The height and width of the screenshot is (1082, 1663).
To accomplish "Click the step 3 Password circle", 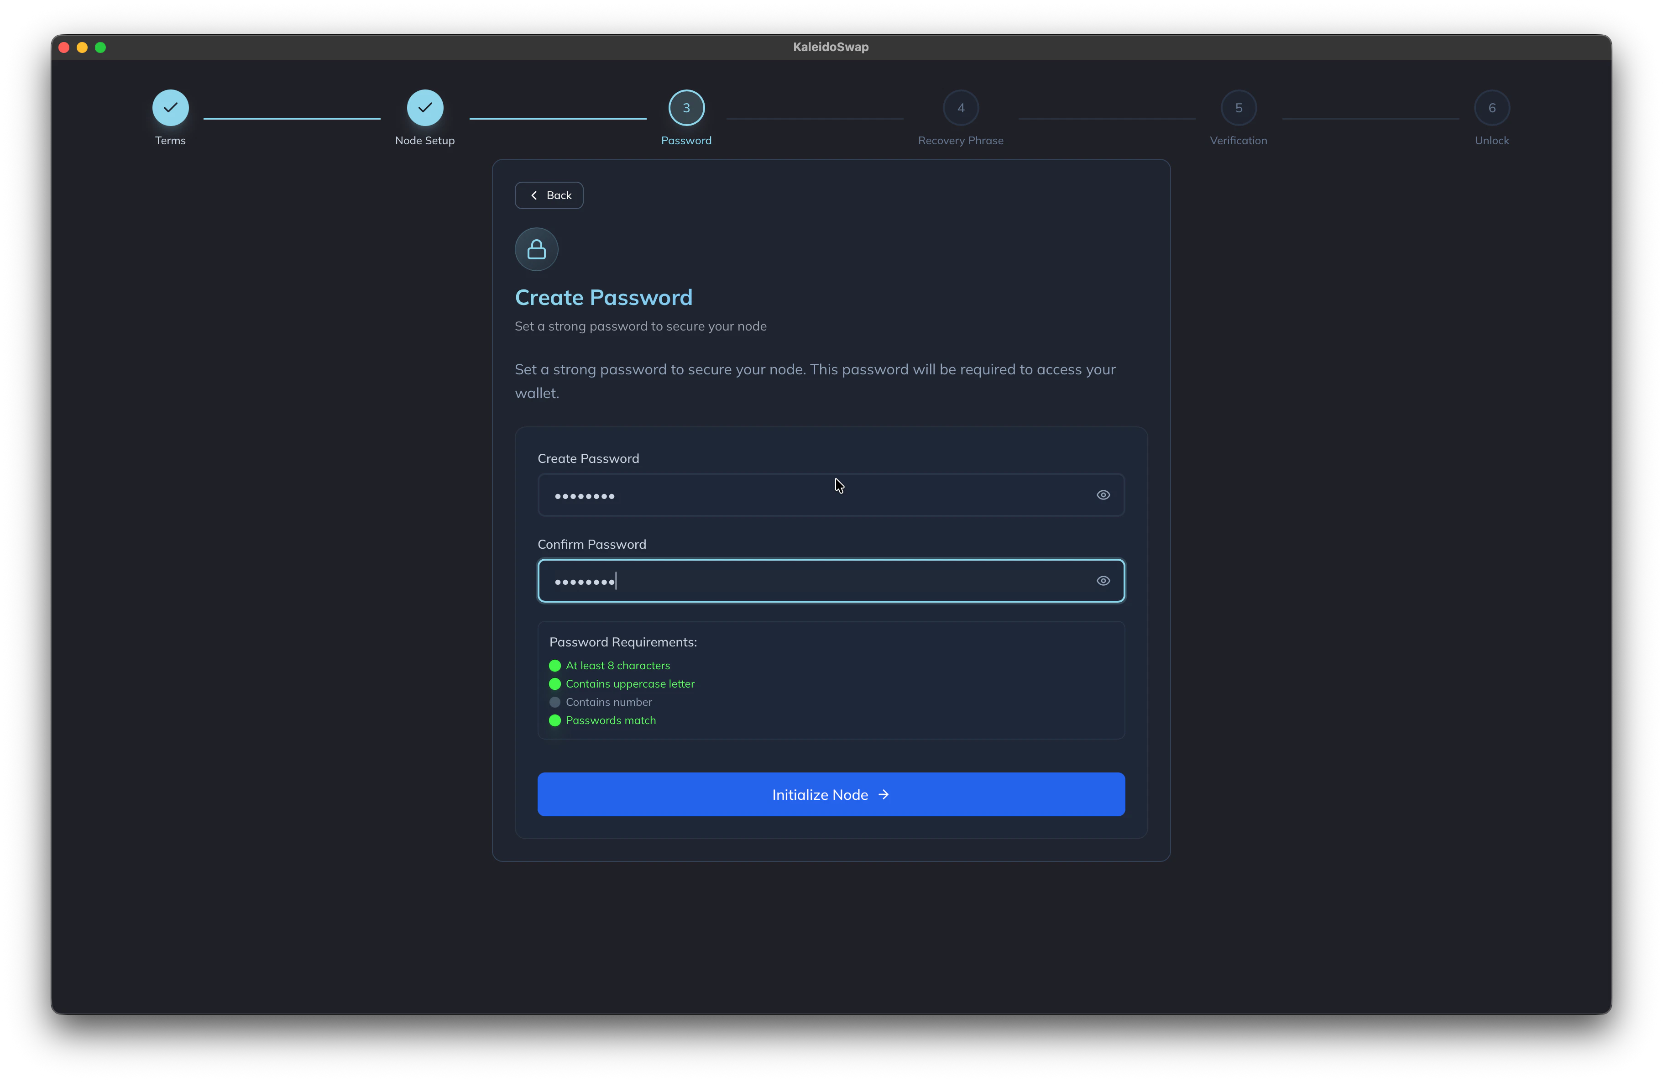I will [x=686, y=108].
